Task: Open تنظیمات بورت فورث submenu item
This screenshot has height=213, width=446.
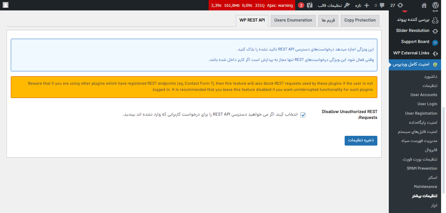Action: click(420, 159)
